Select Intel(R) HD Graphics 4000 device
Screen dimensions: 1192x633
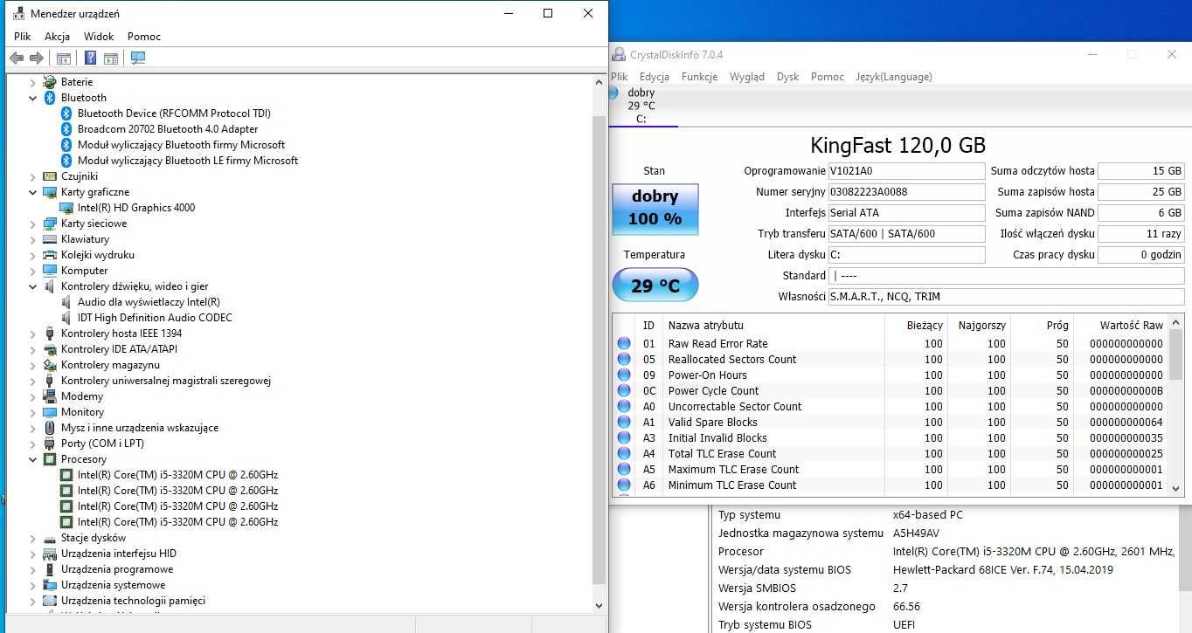tap(136, 208)
